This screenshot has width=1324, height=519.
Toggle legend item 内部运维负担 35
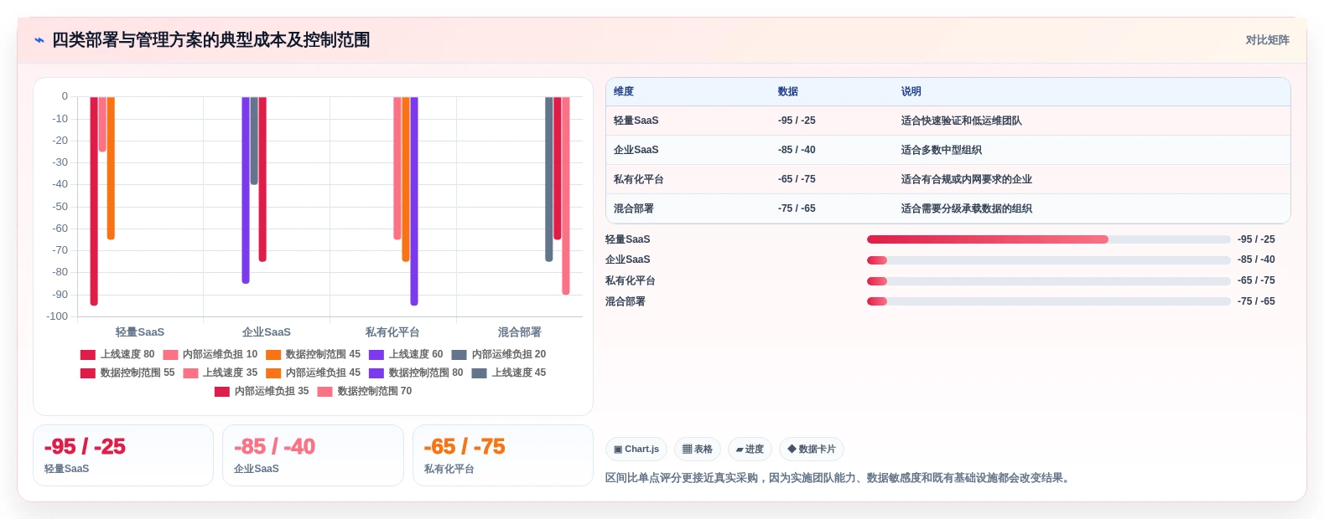coord(262,391)
